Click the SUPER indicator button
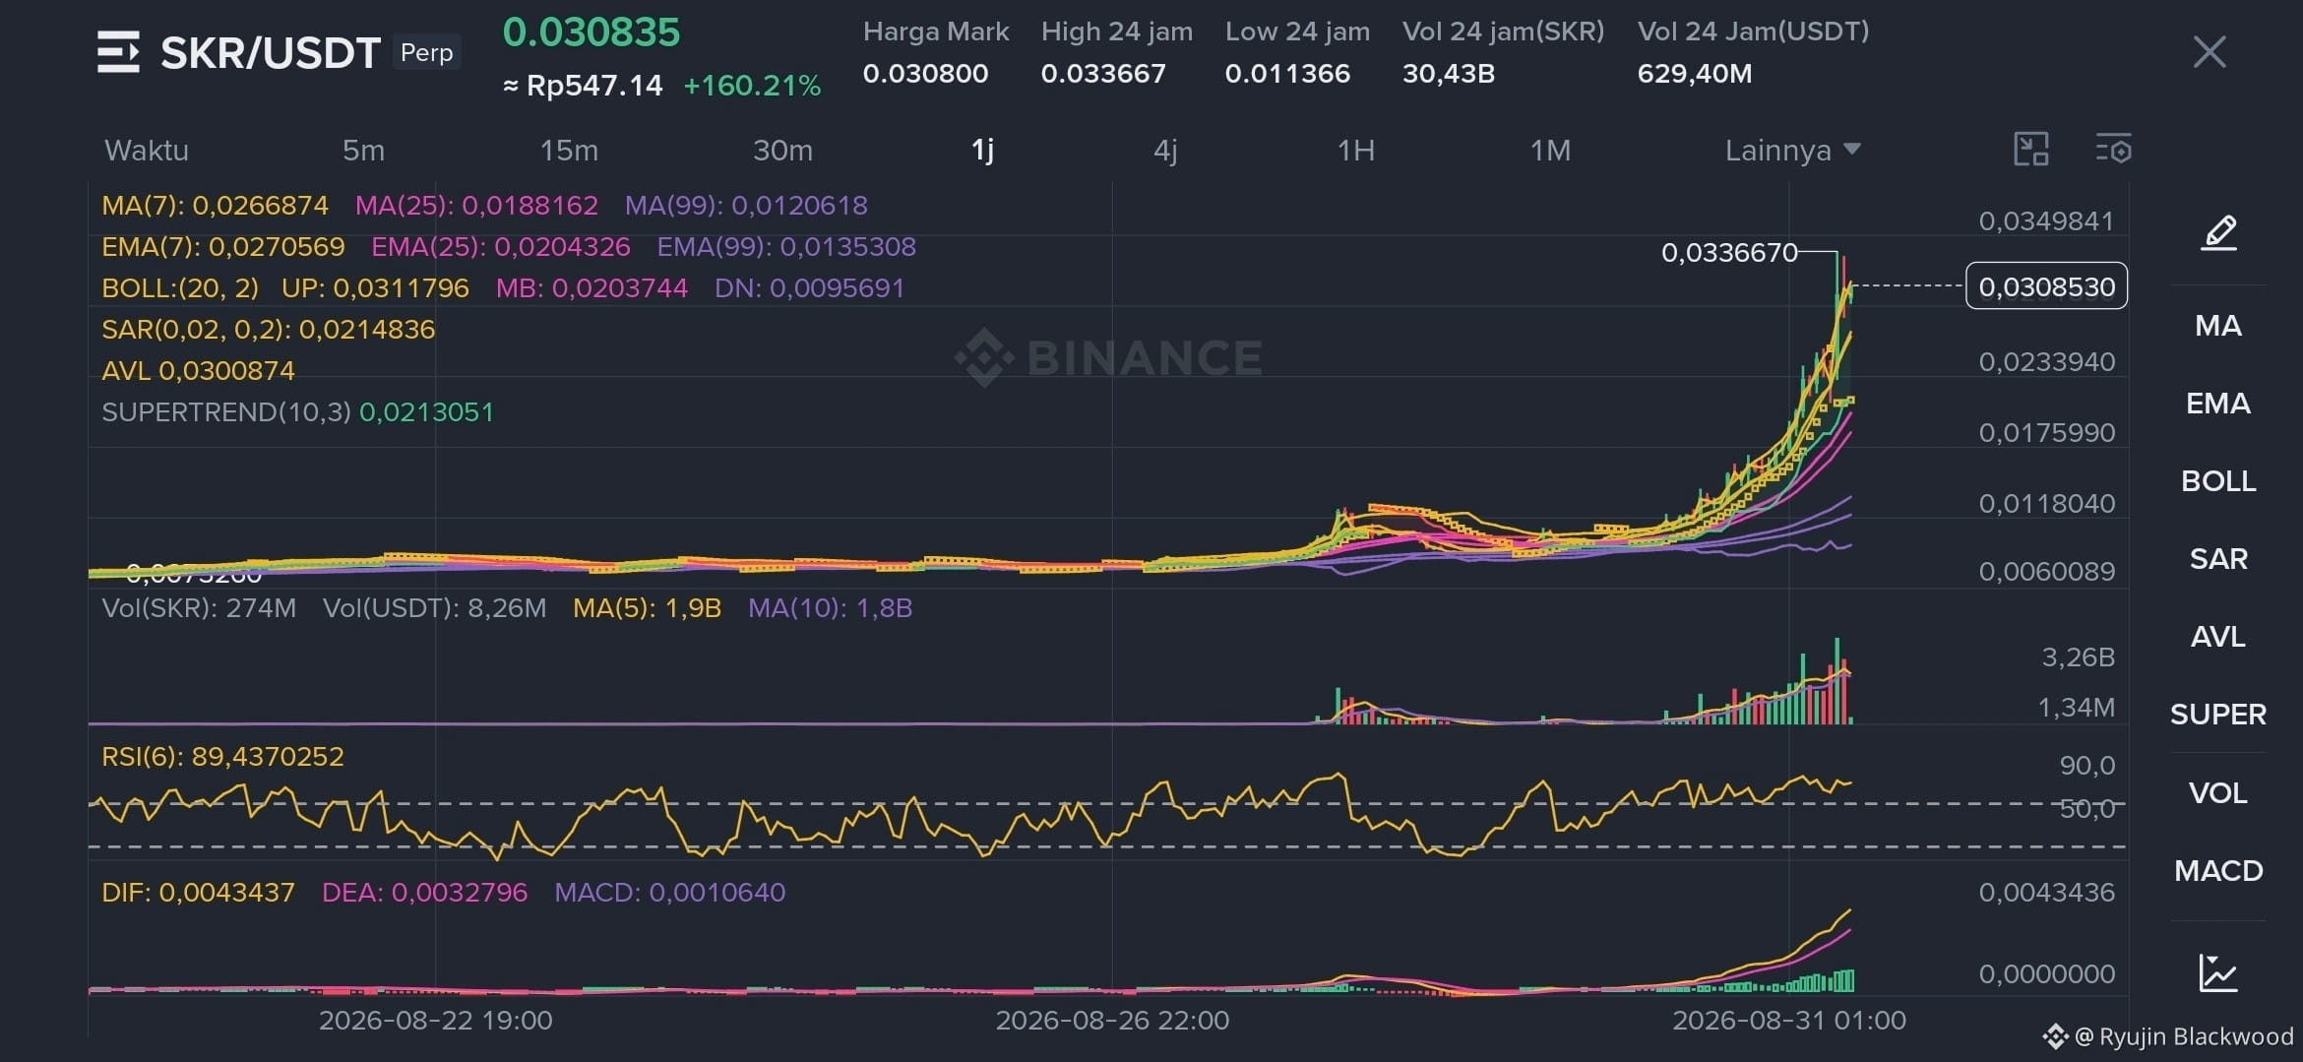The width and height of the screenshot is (2303, 1062). [x=2218, y=715]
